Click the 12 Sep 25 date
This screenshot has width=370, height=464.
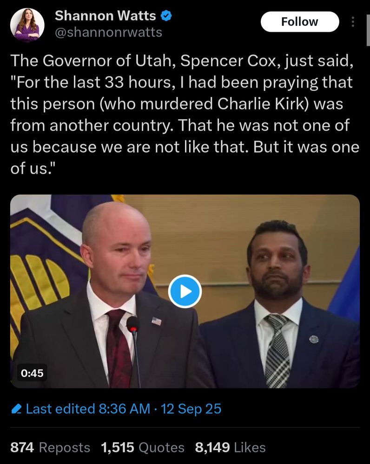pyautogui.click(x=191, y=409)
